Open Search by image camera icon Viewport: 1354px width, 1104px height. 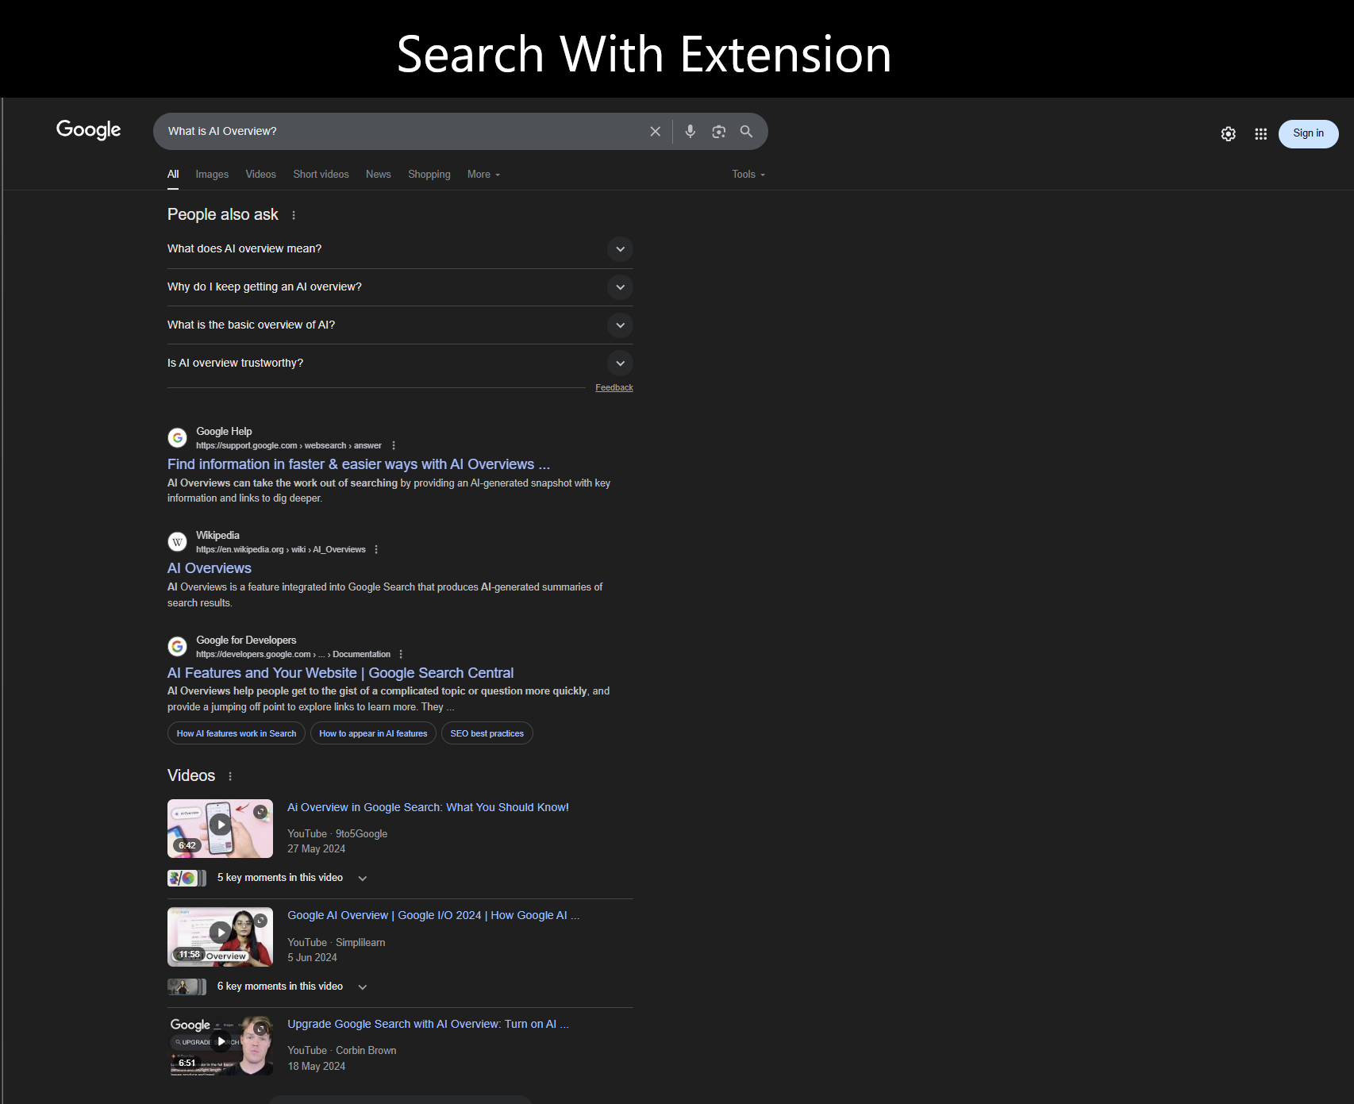click(x=719, y=132)
